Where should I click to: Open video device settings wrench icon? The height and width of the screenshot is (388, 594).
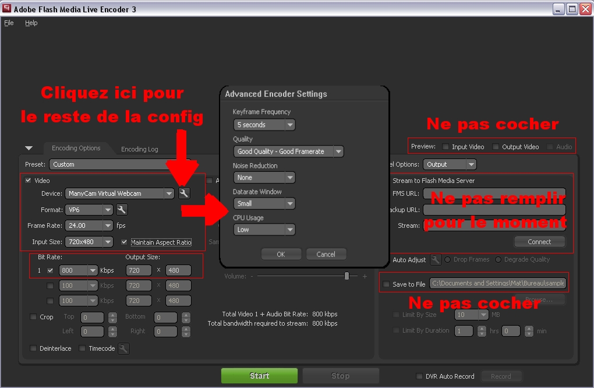coord(183,193)
